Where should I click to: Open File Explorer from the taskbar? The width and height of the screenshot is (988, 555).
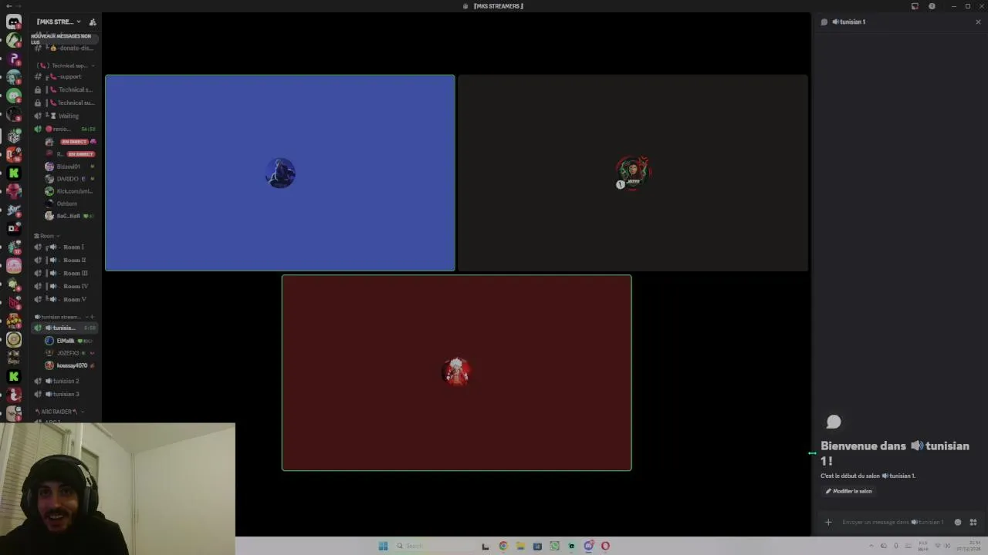click(x=520, y=546)
